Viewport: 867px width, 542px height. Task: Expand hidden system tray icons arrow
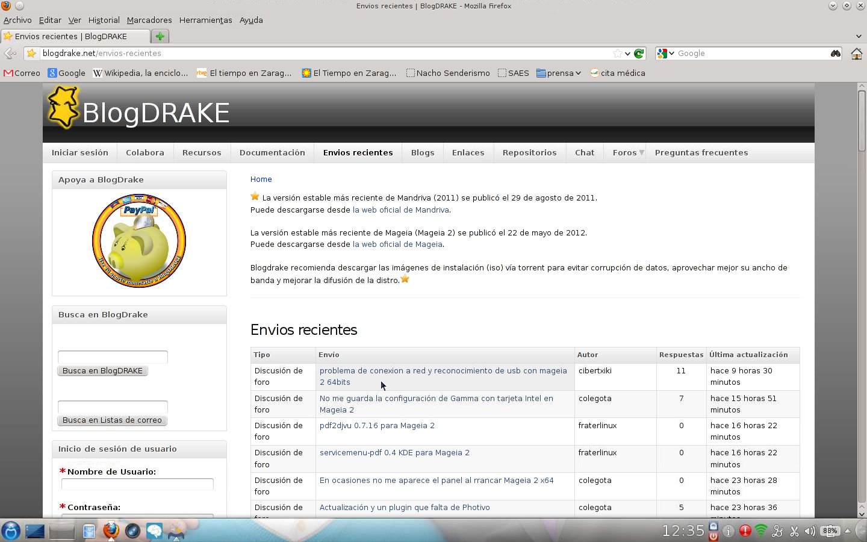coord(848,531)
